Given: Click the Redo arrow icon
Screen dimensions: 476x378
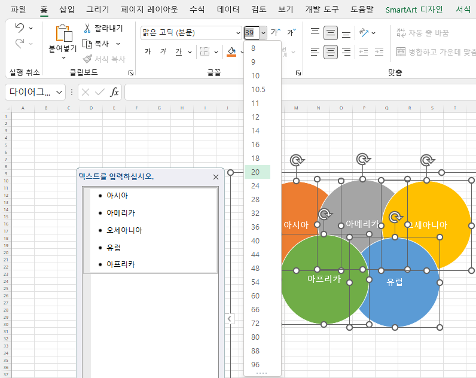Looking at the screenshot, I should click(20, 44).
